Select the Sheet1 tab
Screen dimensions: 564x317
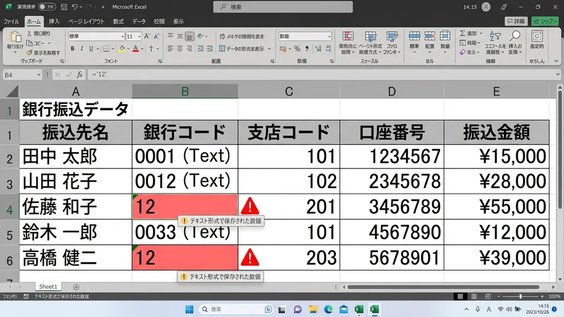[48, 286]
